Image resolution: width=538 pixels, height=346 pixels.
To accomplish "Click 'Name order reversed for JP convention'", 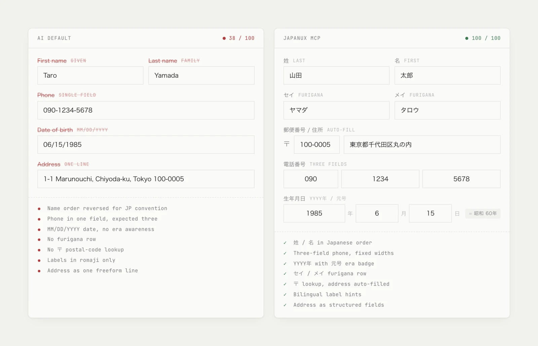I will click(107, 208).
